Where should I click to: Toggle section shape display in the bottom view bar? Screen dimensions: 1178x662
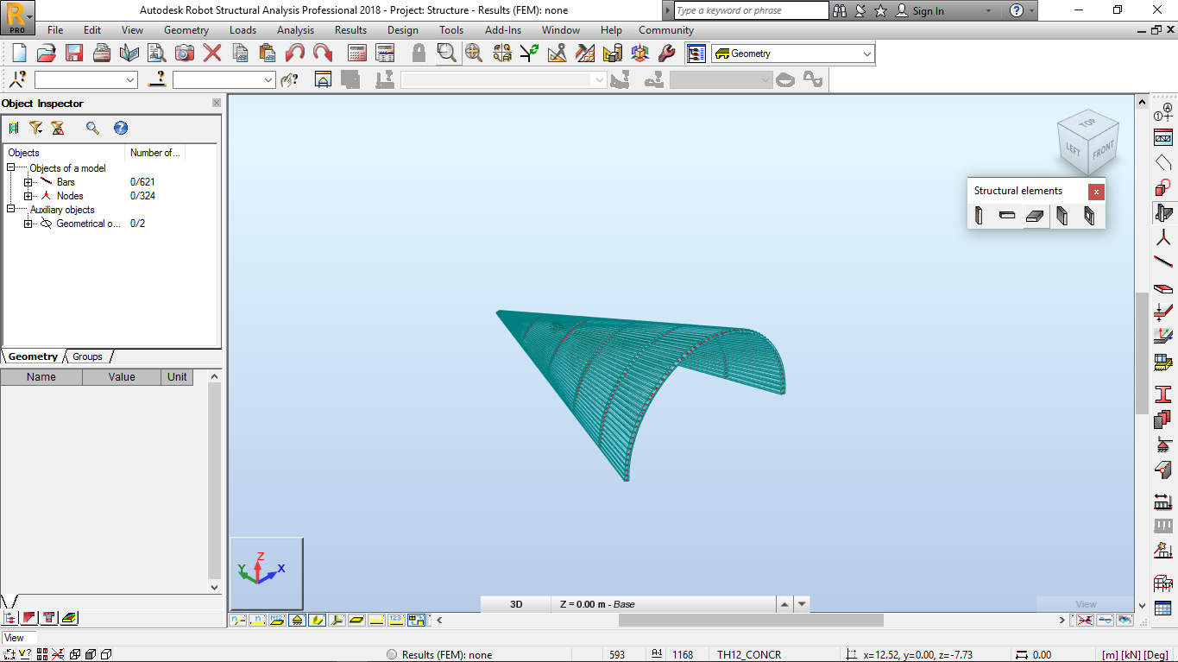coord(317,619)
